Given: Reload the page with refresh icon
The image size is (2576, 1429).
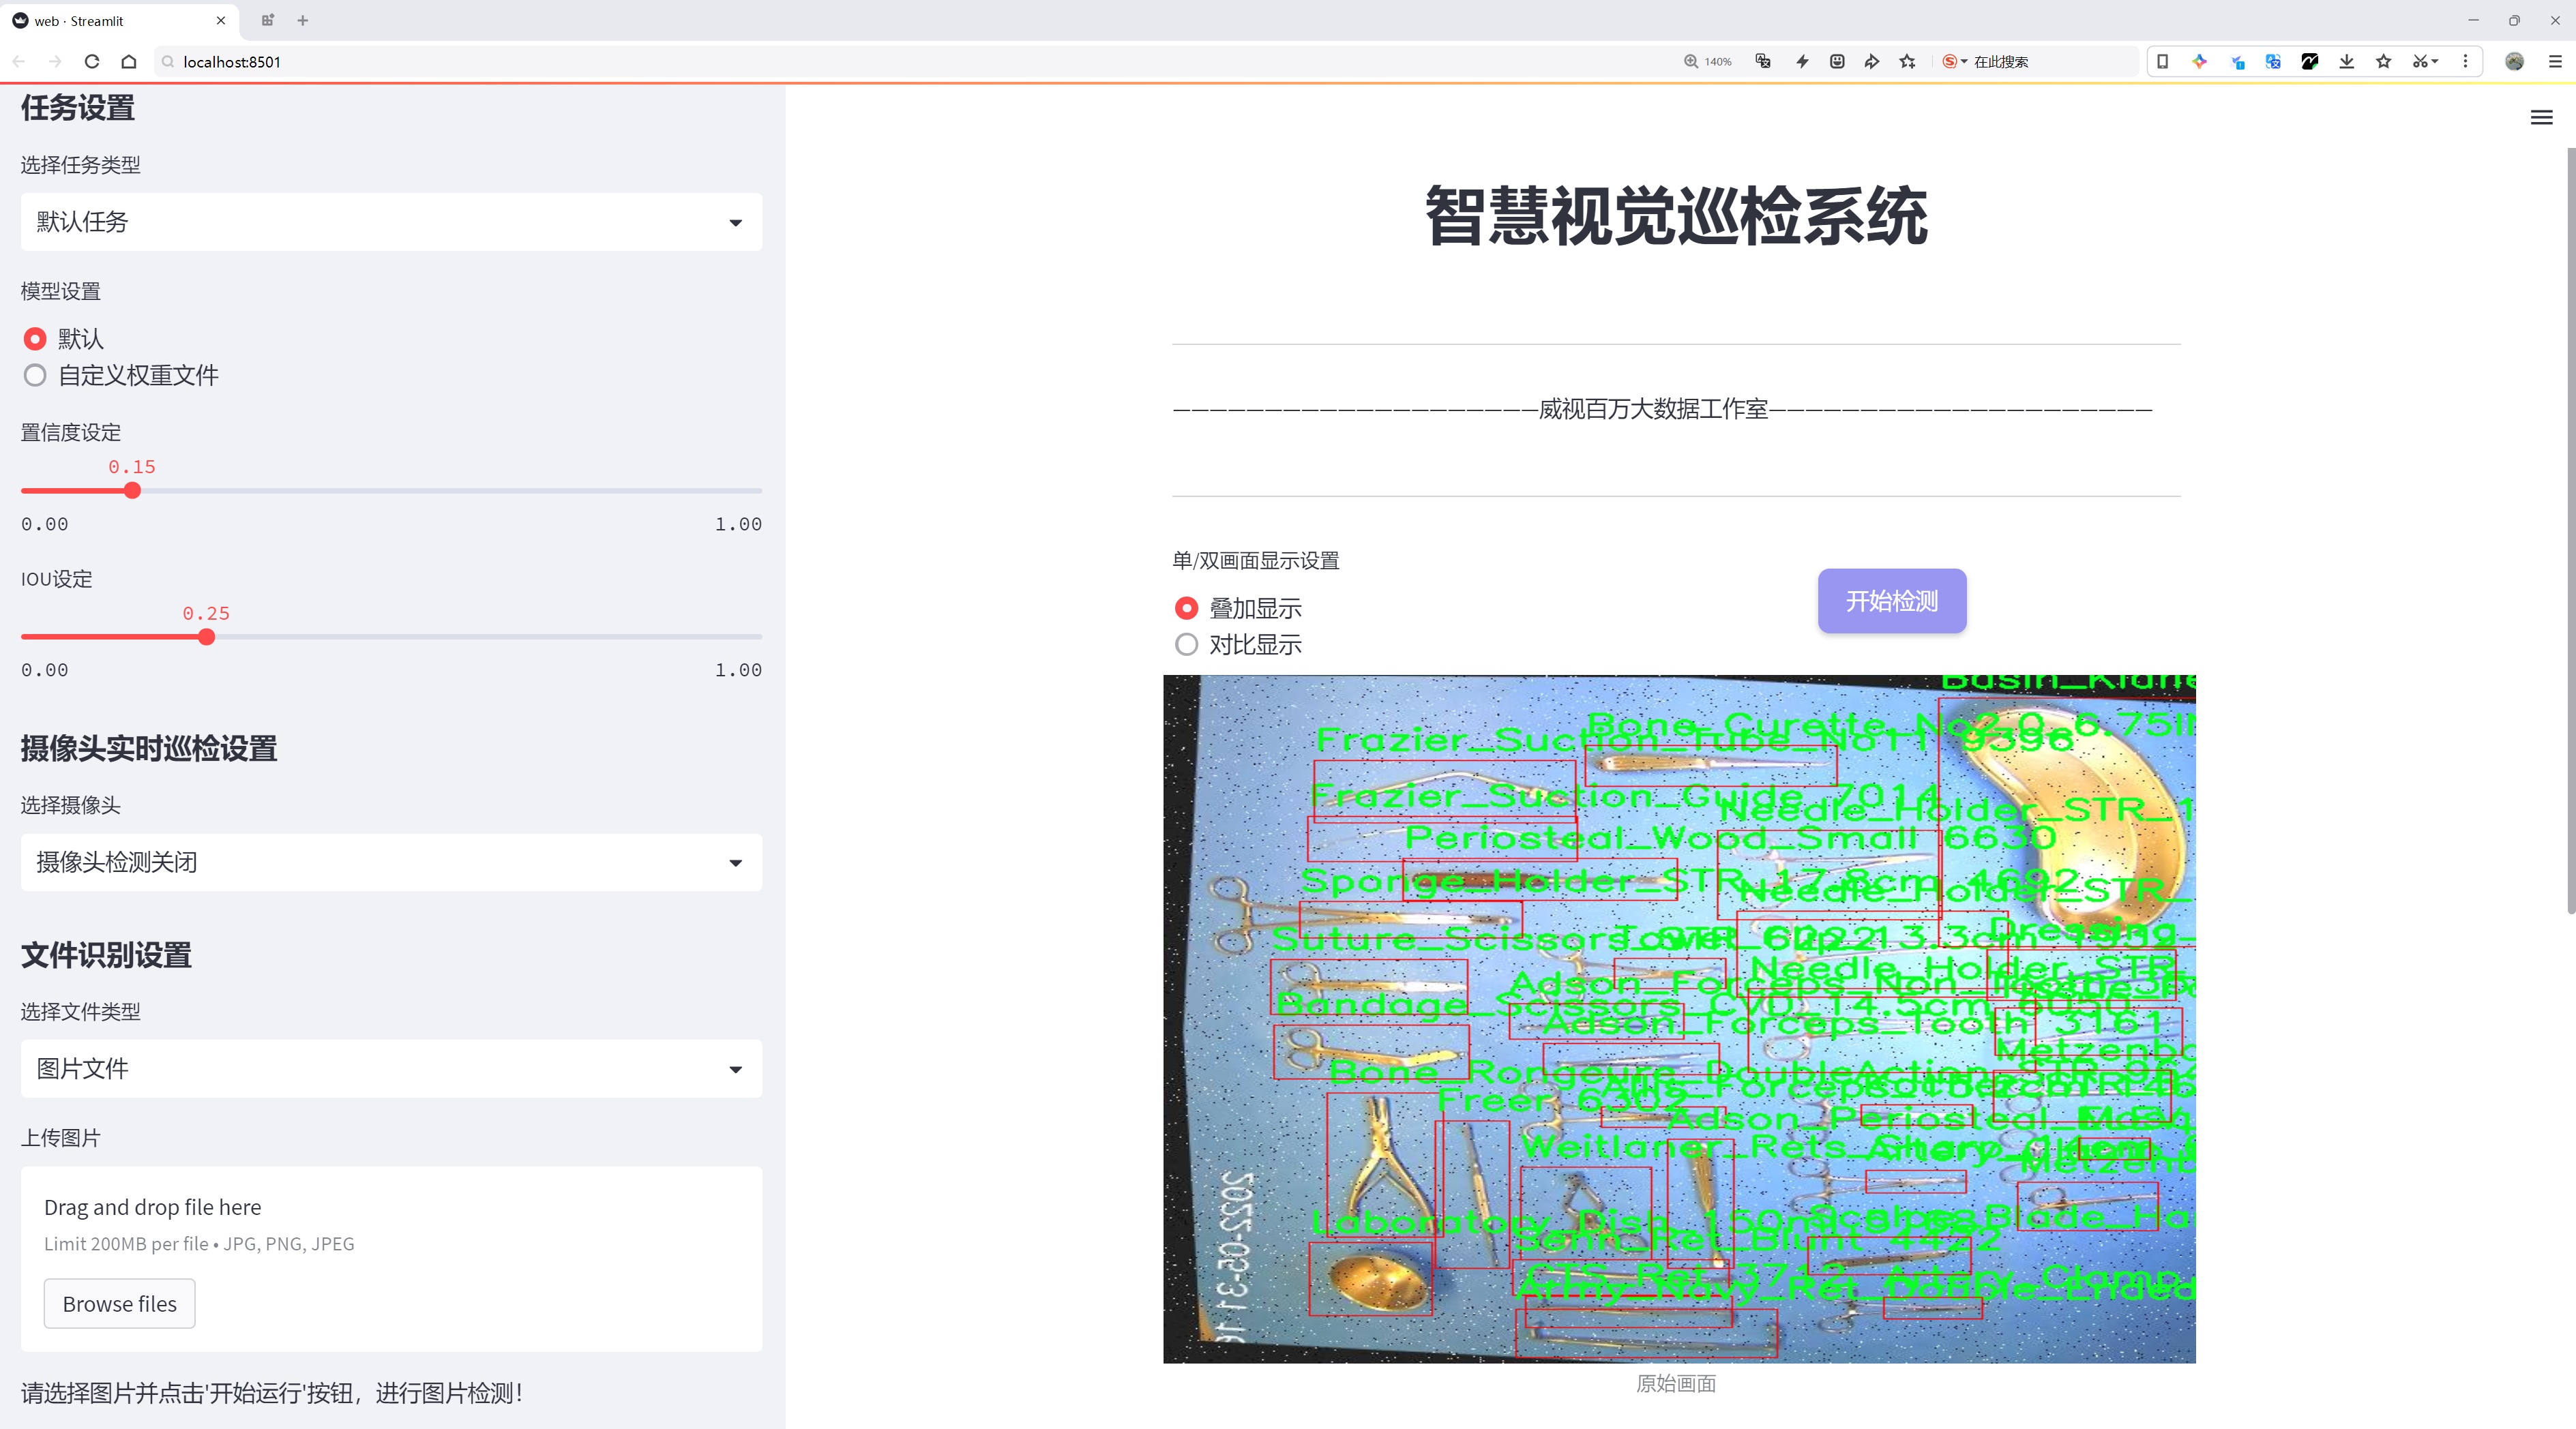Looking at the screenshot, I should click(92, 62).
